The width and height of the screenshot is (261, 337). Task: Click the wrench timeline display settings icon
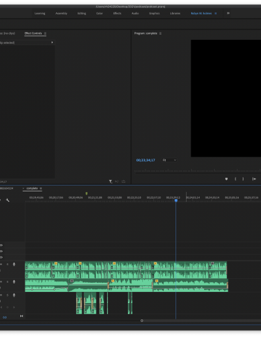click(x=8, y=200)
